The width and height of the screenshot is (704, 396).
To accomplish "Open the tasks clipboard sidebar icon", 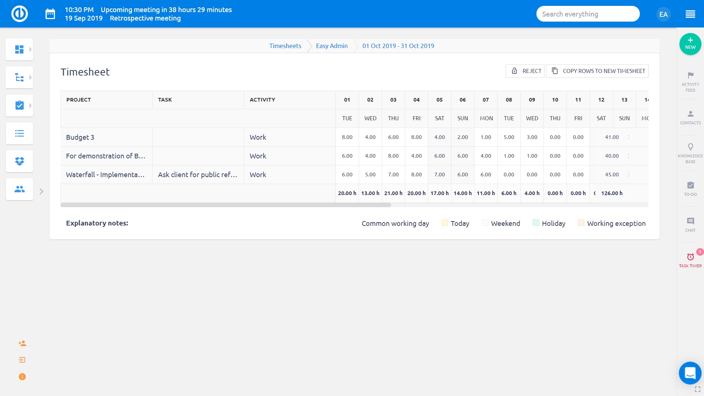I will (x=19, y=106).
